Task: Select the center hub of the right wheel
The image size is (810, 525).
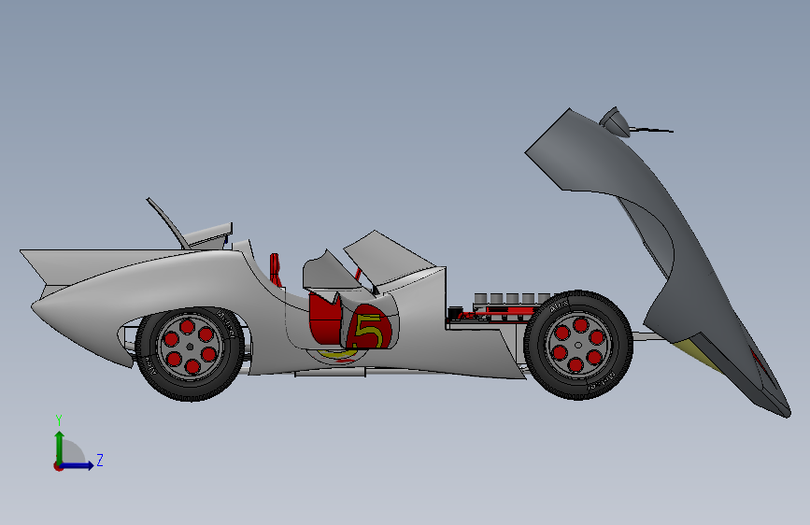Action: (578, 346)
